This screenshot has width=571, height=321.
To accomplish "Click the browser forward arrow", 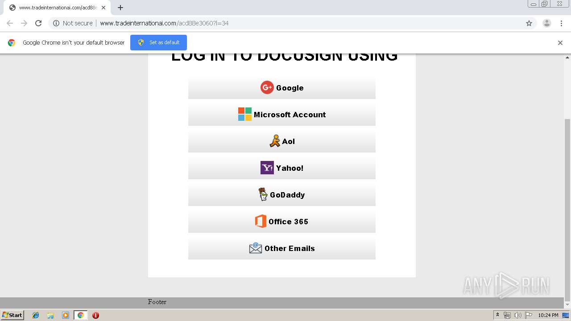I will pyautogui.click(x=24, y=23).
